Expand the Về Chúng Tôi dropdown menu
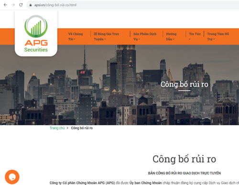Screen dimensions: 239x185 pyautogui.click(x=76, y=36)
